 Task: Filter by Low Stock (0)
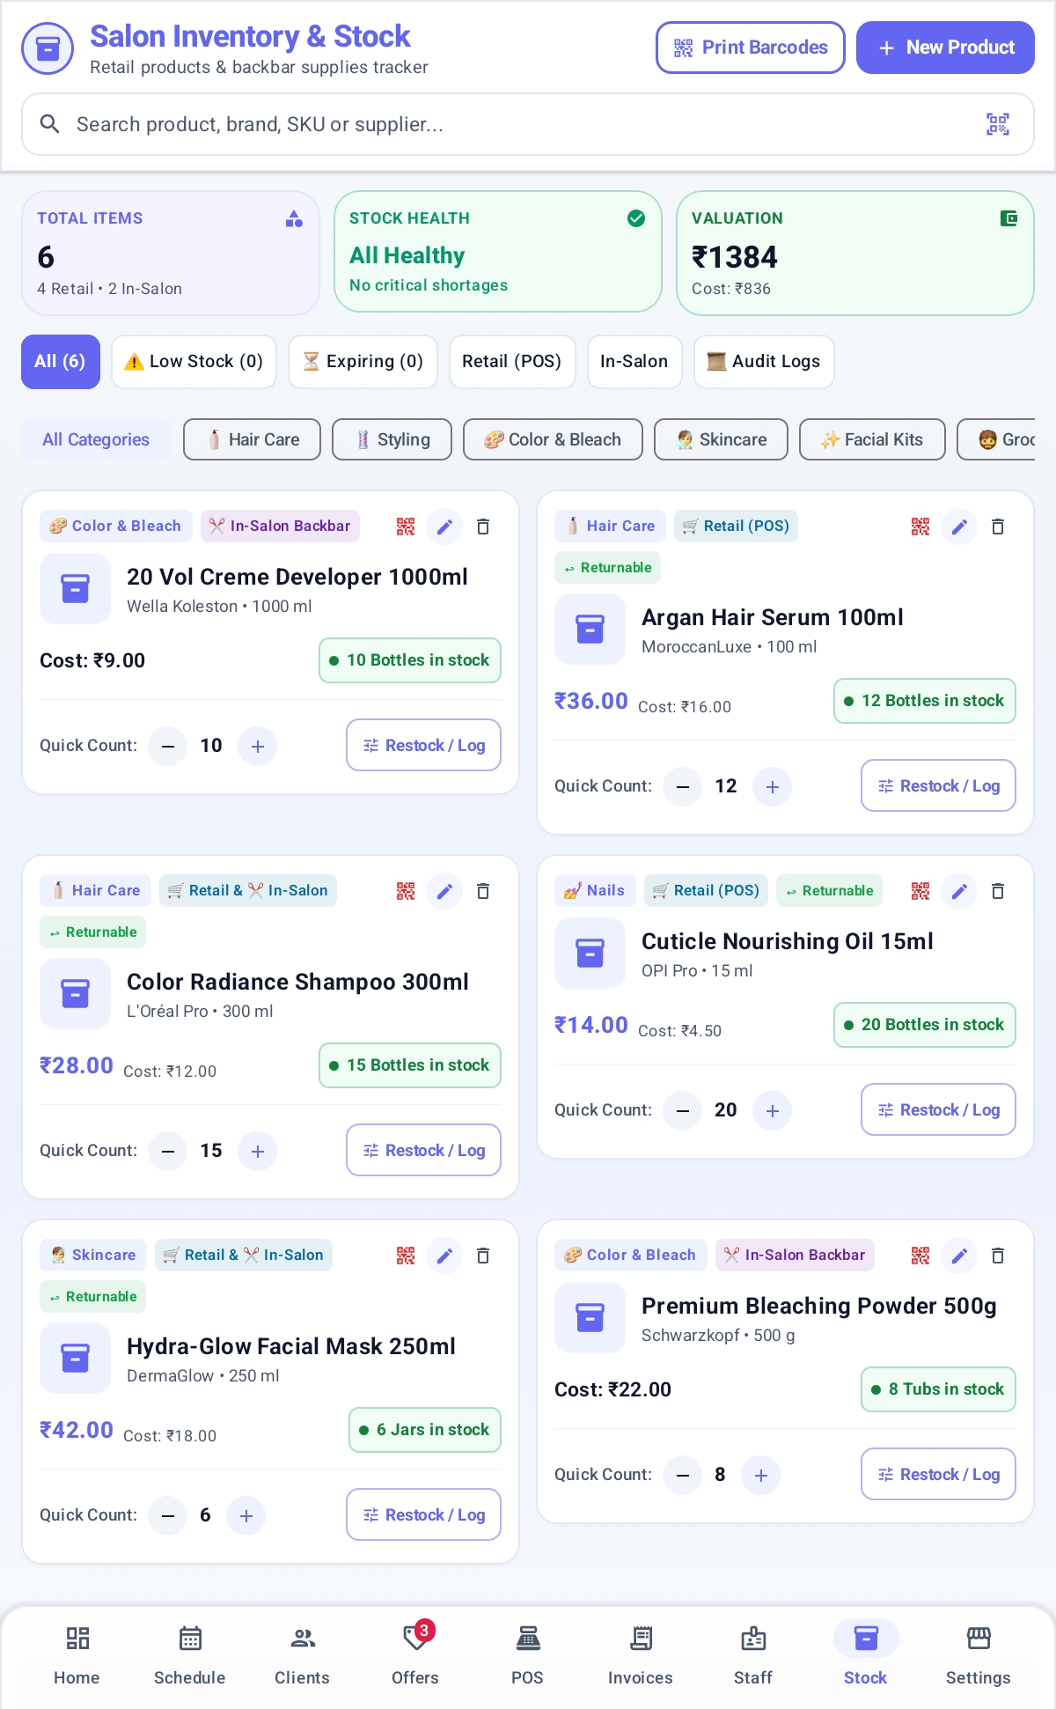tap(194, 362)
